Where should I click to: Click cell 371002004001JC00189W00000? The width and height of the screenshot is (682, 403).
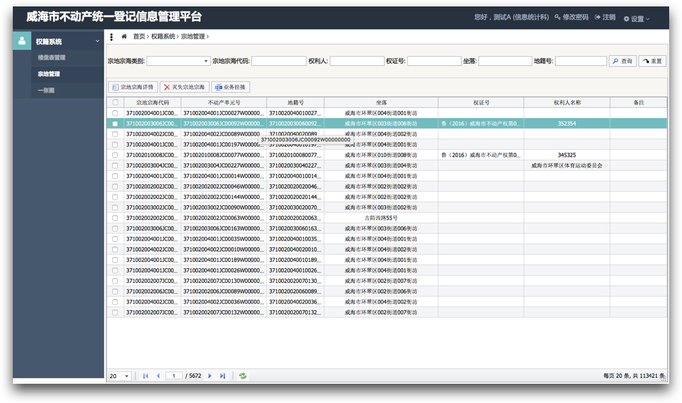pos(224,260)
